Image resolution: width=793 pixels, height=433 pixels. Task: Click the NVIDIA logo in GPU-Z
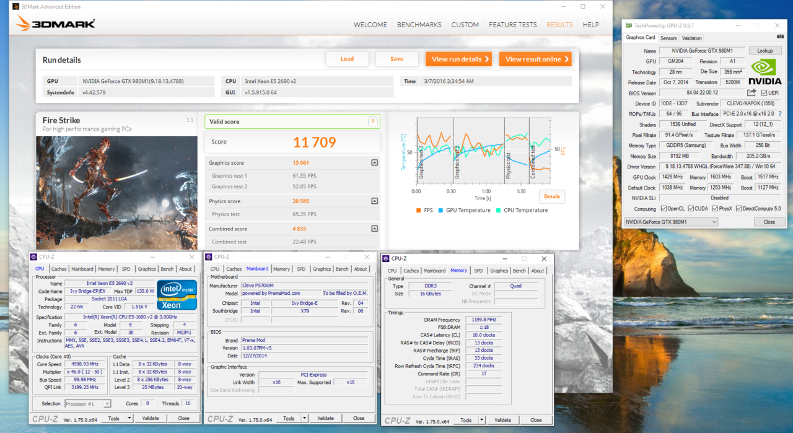[x=765, y=71]
